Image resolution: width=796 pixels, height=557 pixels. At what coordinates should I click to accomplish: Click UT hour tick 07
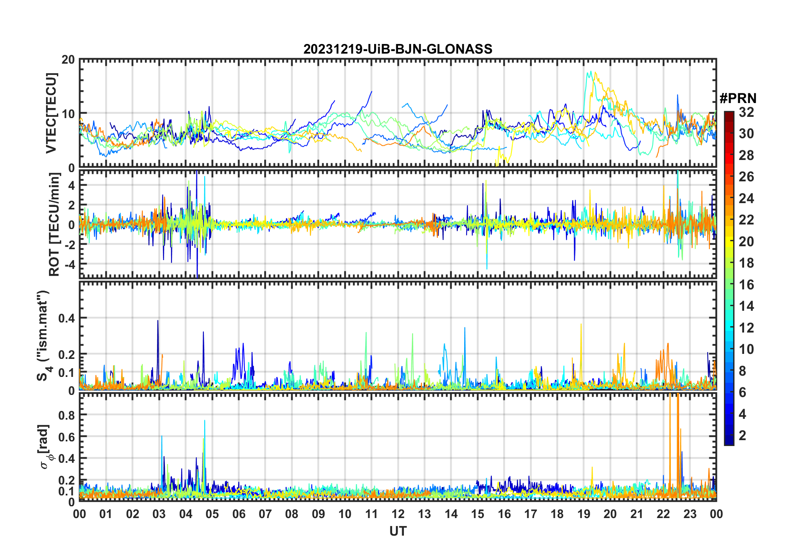click(x=265, y=514)
